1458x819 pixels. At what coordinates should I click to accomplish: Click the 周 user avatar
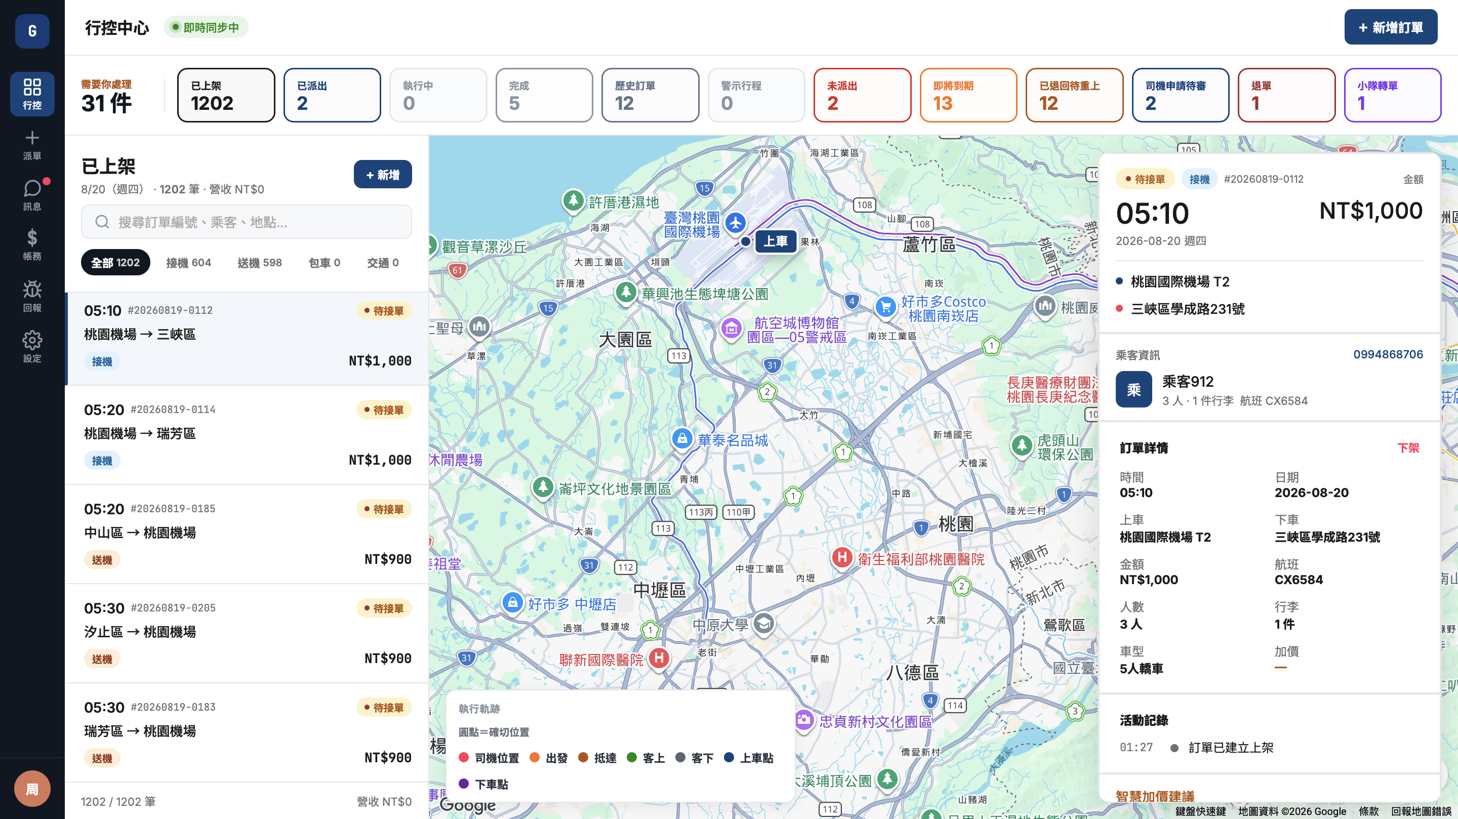pos(32,789)
